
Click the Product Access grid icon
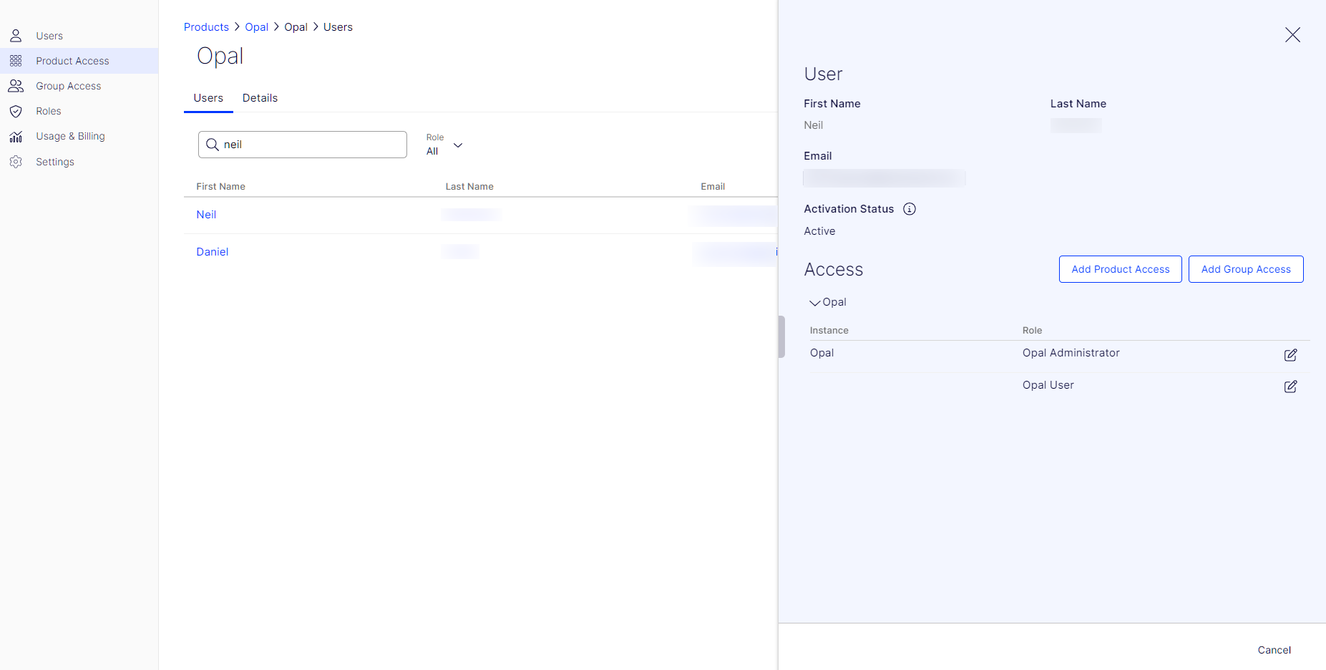tap(16, 61)
